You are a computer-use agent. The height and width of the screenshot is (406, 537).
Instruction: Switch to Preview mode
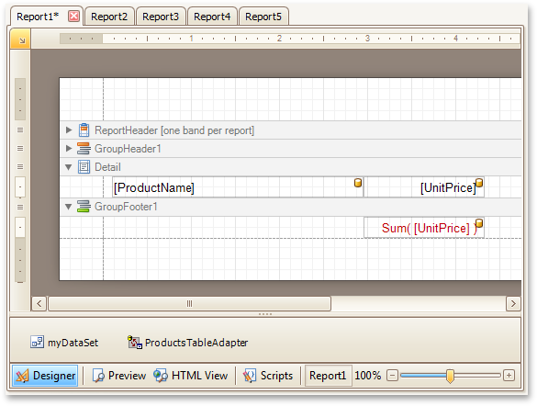pyautogui.click(x=118, y=376)
